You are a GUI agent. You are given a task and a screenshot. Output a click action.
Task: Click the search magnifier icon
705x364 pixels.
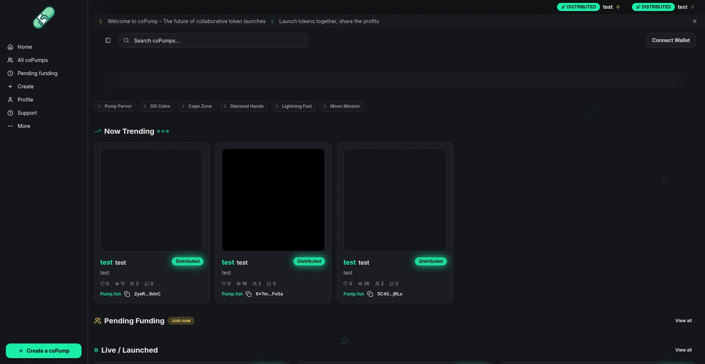(x=126, y=40)
